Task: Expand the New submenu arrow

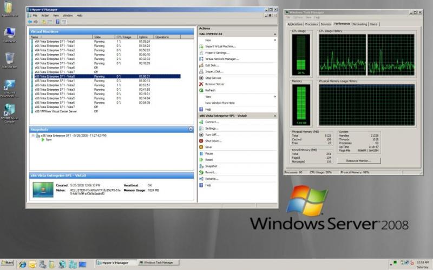Action: pyautogui.click(x=275, y=40)
